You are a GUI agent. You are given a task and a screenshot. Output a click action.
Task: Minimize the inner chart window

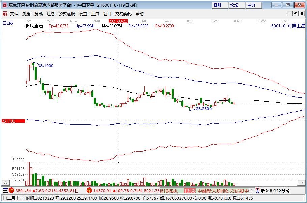point(290,14)
